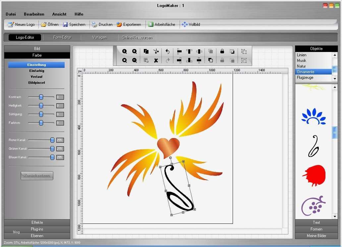Expand the Effekte panel

pos(37,222)
